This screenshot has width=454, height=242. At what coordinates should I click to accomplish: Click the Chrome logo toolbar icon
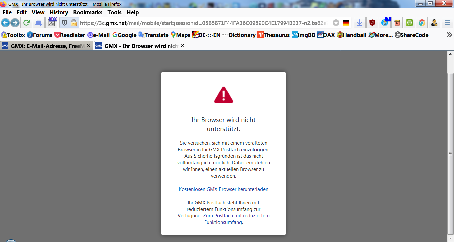point(422,23)
